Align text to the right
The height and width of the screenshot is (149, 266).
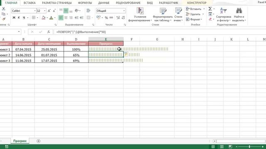point(71,17)
